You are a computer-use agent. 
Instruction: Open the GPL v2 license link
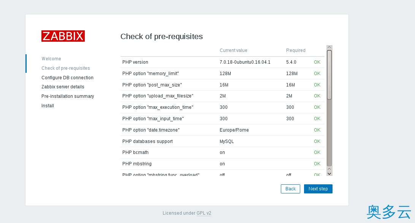coord(204,213)
